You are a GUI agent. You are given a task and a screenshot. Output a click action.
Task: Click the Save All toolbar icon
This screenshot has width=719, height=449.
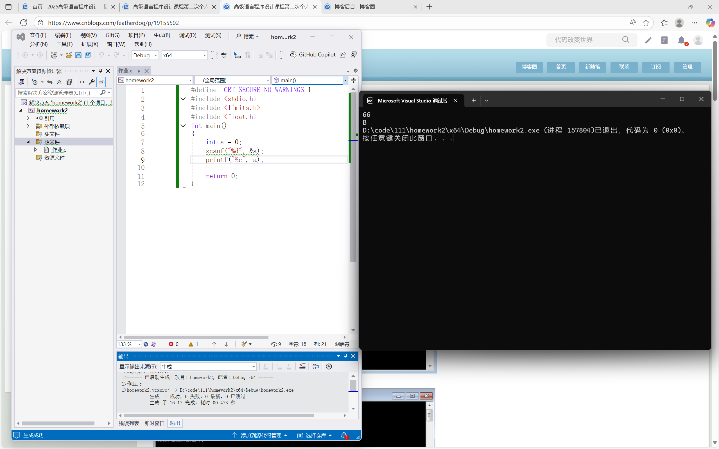pyautogui.click(x=88, y=55)
